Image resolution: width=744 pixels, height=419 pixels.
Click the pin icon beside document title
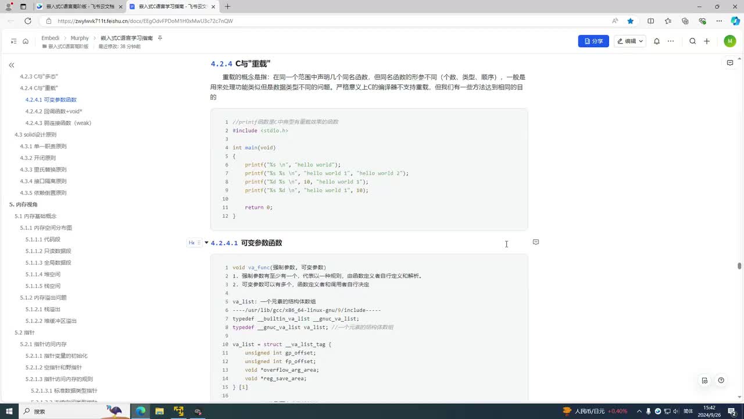[160, 38]
